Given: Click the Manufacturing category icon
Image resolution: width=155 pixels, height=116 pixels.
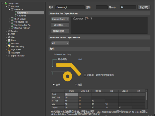Looking at the screenshot, I should click(x=9, y=46).
